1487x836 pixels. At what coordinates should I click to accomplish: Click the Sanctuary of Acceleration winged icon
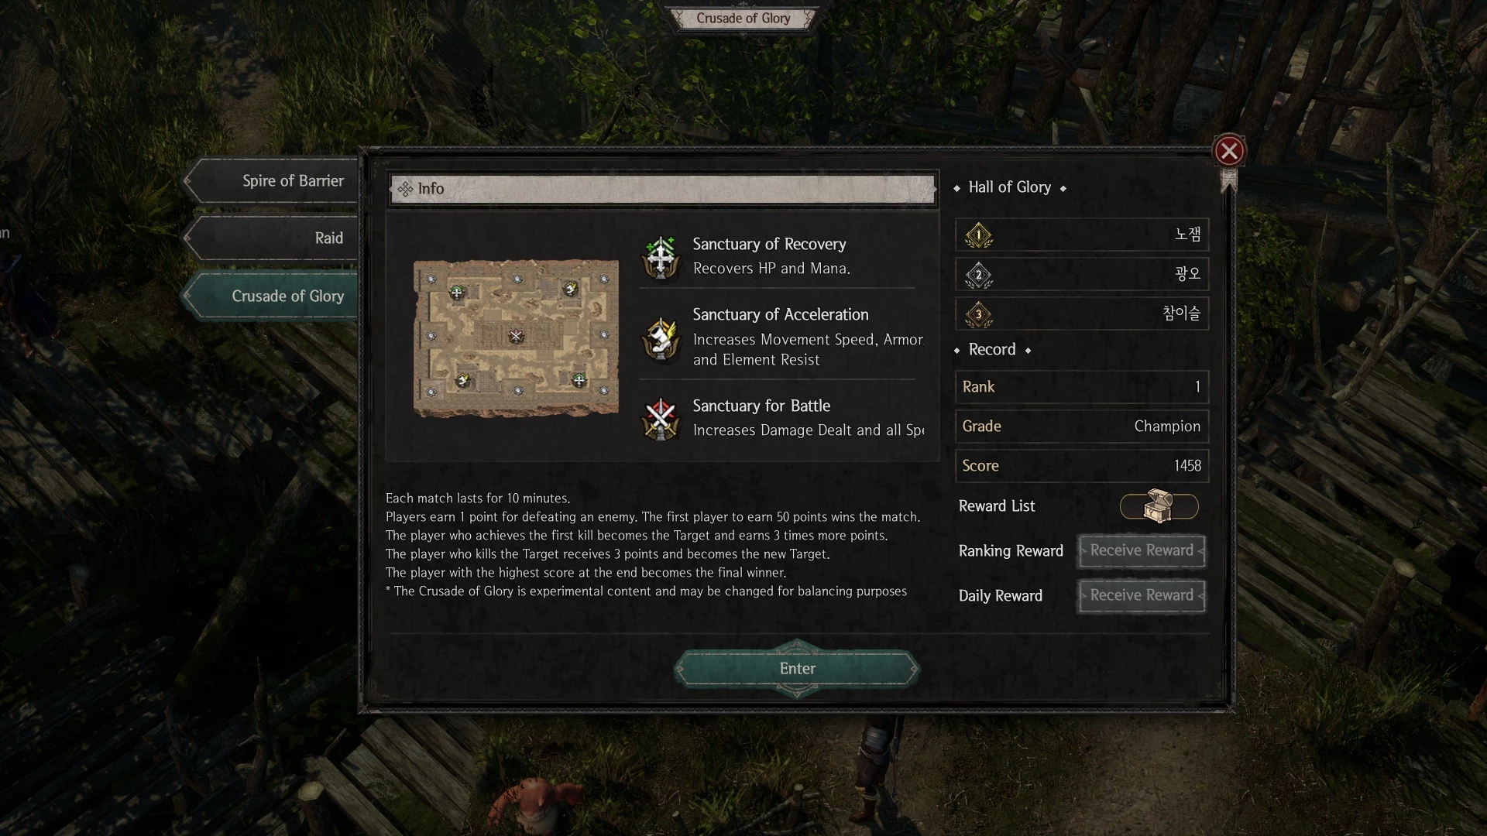point(661,339)
